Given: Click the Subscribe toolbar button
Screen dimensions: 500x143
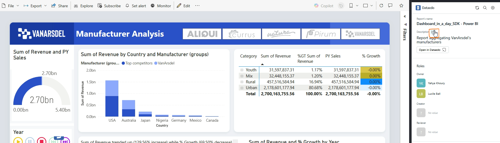Looking at the screenshot, I should click(x=109, y=6).
